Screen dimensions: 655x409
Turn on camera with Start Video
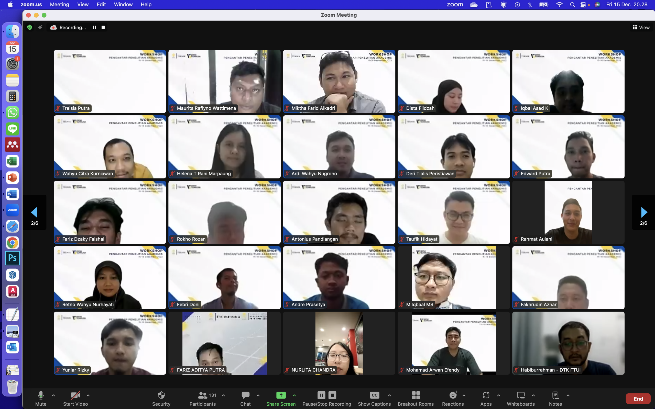(x=75, y=398)
